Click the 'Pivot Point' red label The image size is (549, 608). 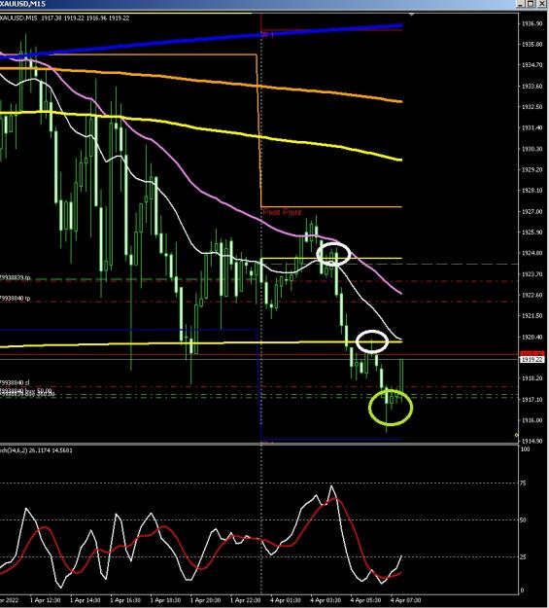pos(282,212)
